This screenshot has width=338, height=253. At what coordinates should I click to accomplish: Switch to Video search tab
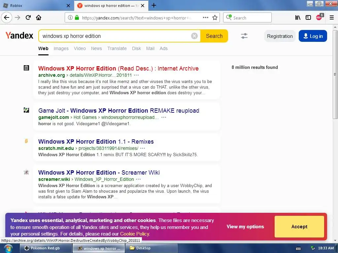[80, 48]
